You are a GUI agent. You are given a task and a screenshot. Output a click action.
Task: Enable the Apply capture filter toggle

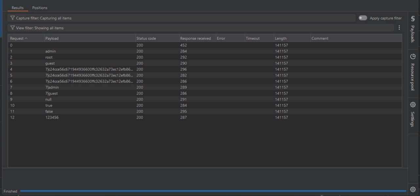(363, 18)
